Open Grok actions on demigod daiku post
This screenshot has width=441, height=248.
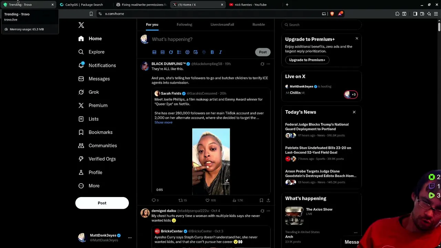[262, 211]
